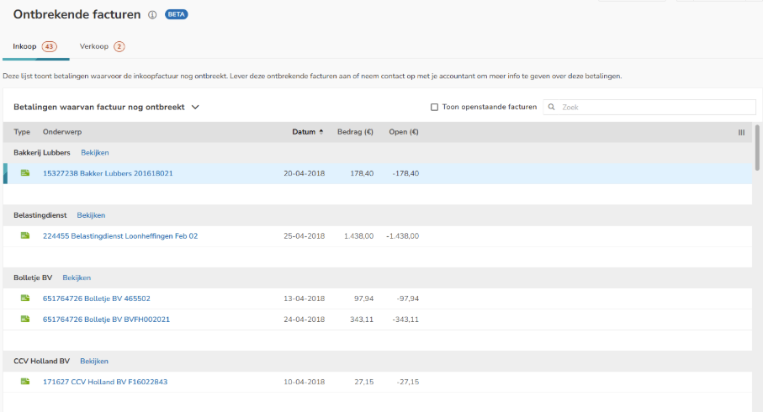Click Bekijken link next to Bakkerij Lubbers
Image resolution: width=763 pixels, height=412 pixels.
coord(95,153)
